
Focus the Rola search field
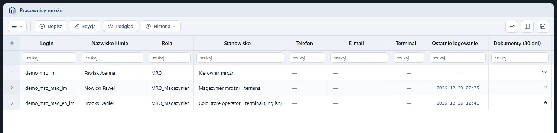point(170,58)
